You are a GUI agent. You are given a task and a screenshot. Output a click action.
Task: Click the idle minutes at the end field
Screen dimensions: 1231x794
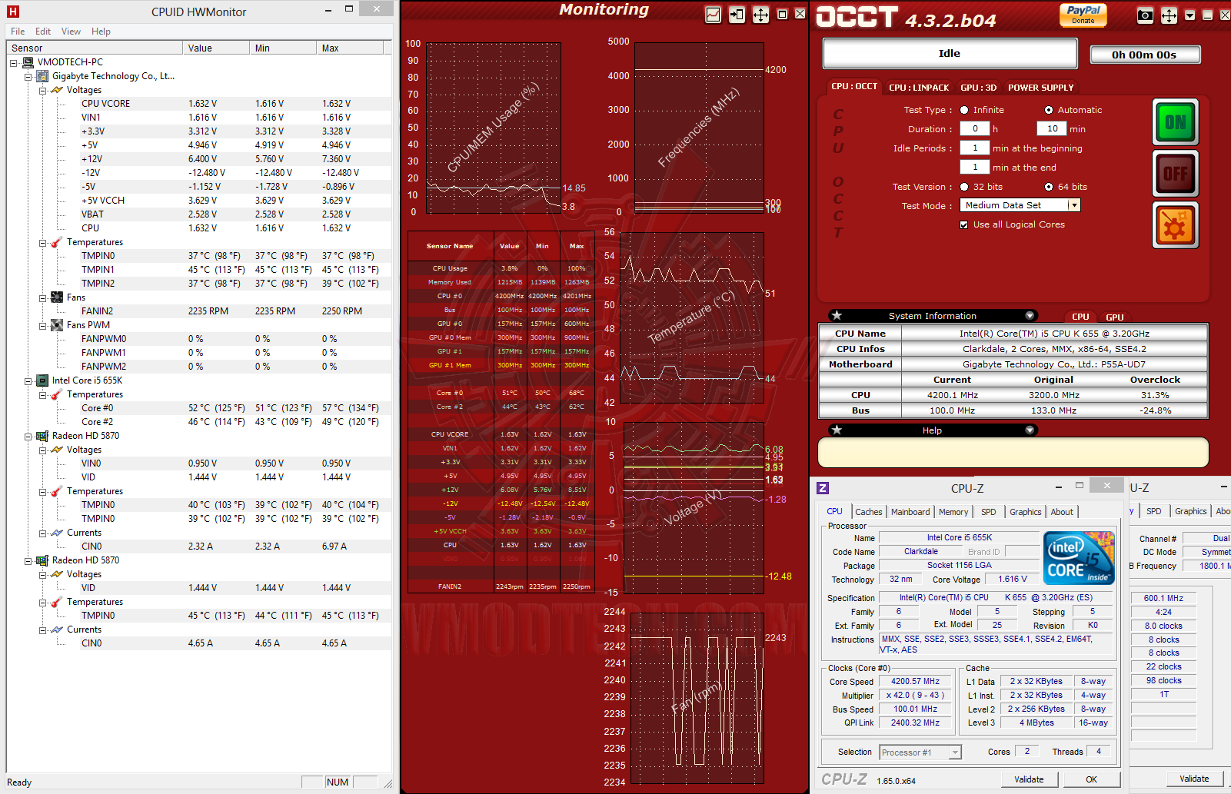[x=975, y=167]
